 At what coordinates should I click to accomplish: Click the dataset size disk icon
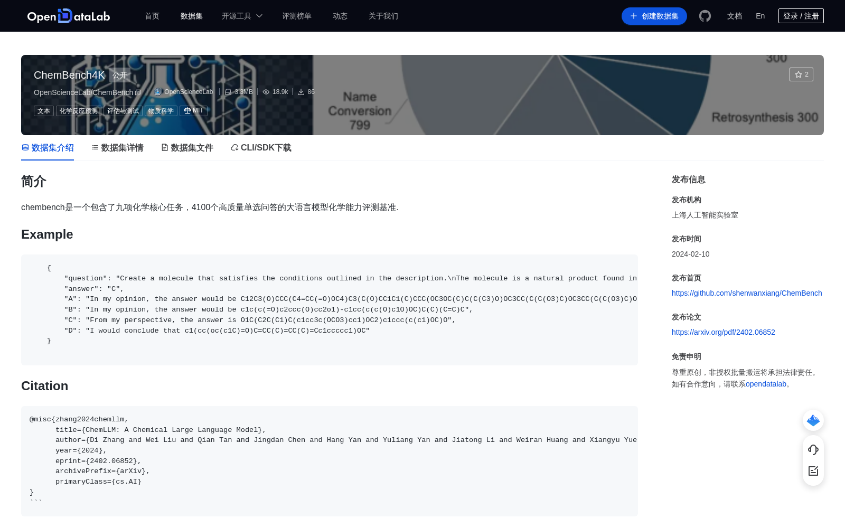coord(228,92)
